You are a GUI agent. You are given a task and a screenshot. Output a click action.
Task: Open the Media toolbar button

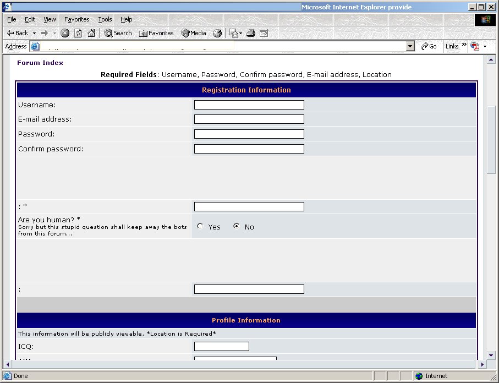click(x=194, y=33)
